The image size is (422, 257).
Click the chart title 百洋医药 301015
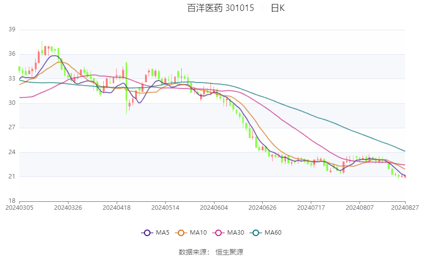point(220,8)
